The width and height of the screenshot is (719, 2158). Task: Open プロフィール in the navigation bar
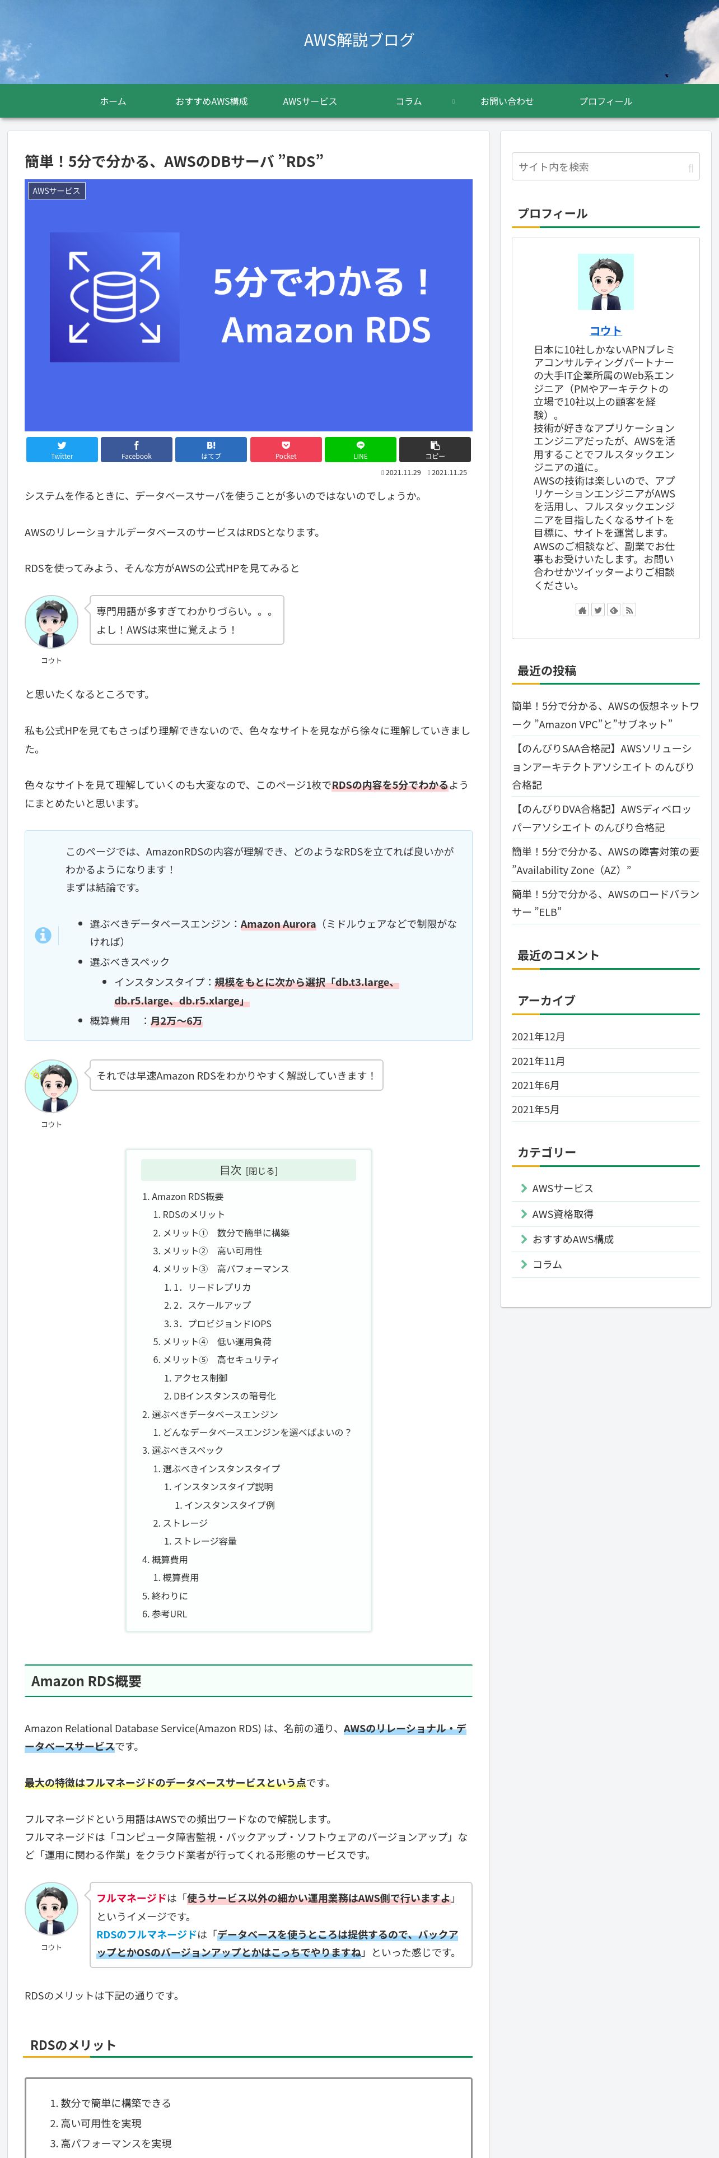606,101
